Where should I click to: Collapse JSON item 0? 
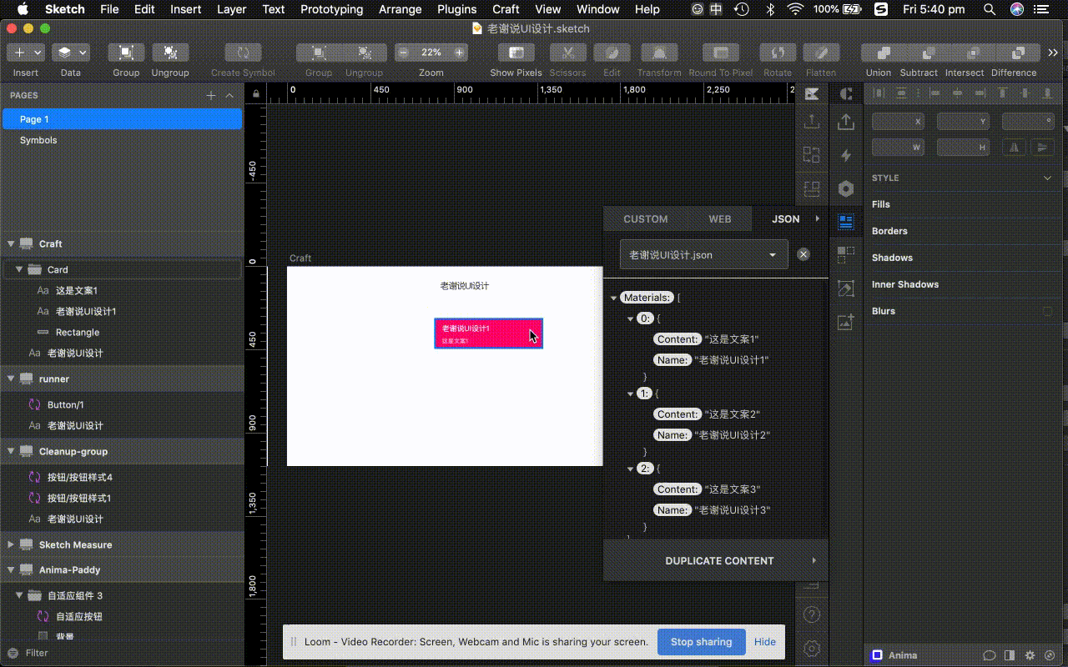pyautogui.click(x=630, y=318)
